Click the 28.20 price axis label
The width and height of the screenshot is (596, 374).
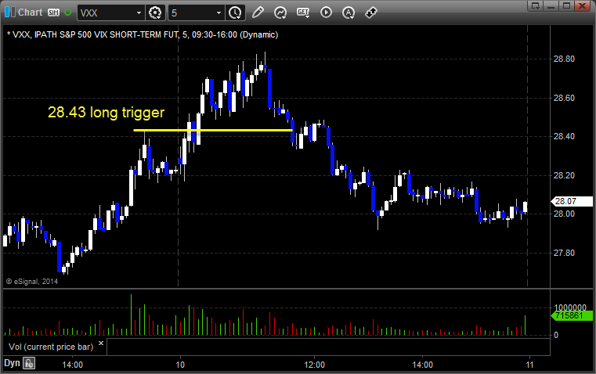point(564,175)
